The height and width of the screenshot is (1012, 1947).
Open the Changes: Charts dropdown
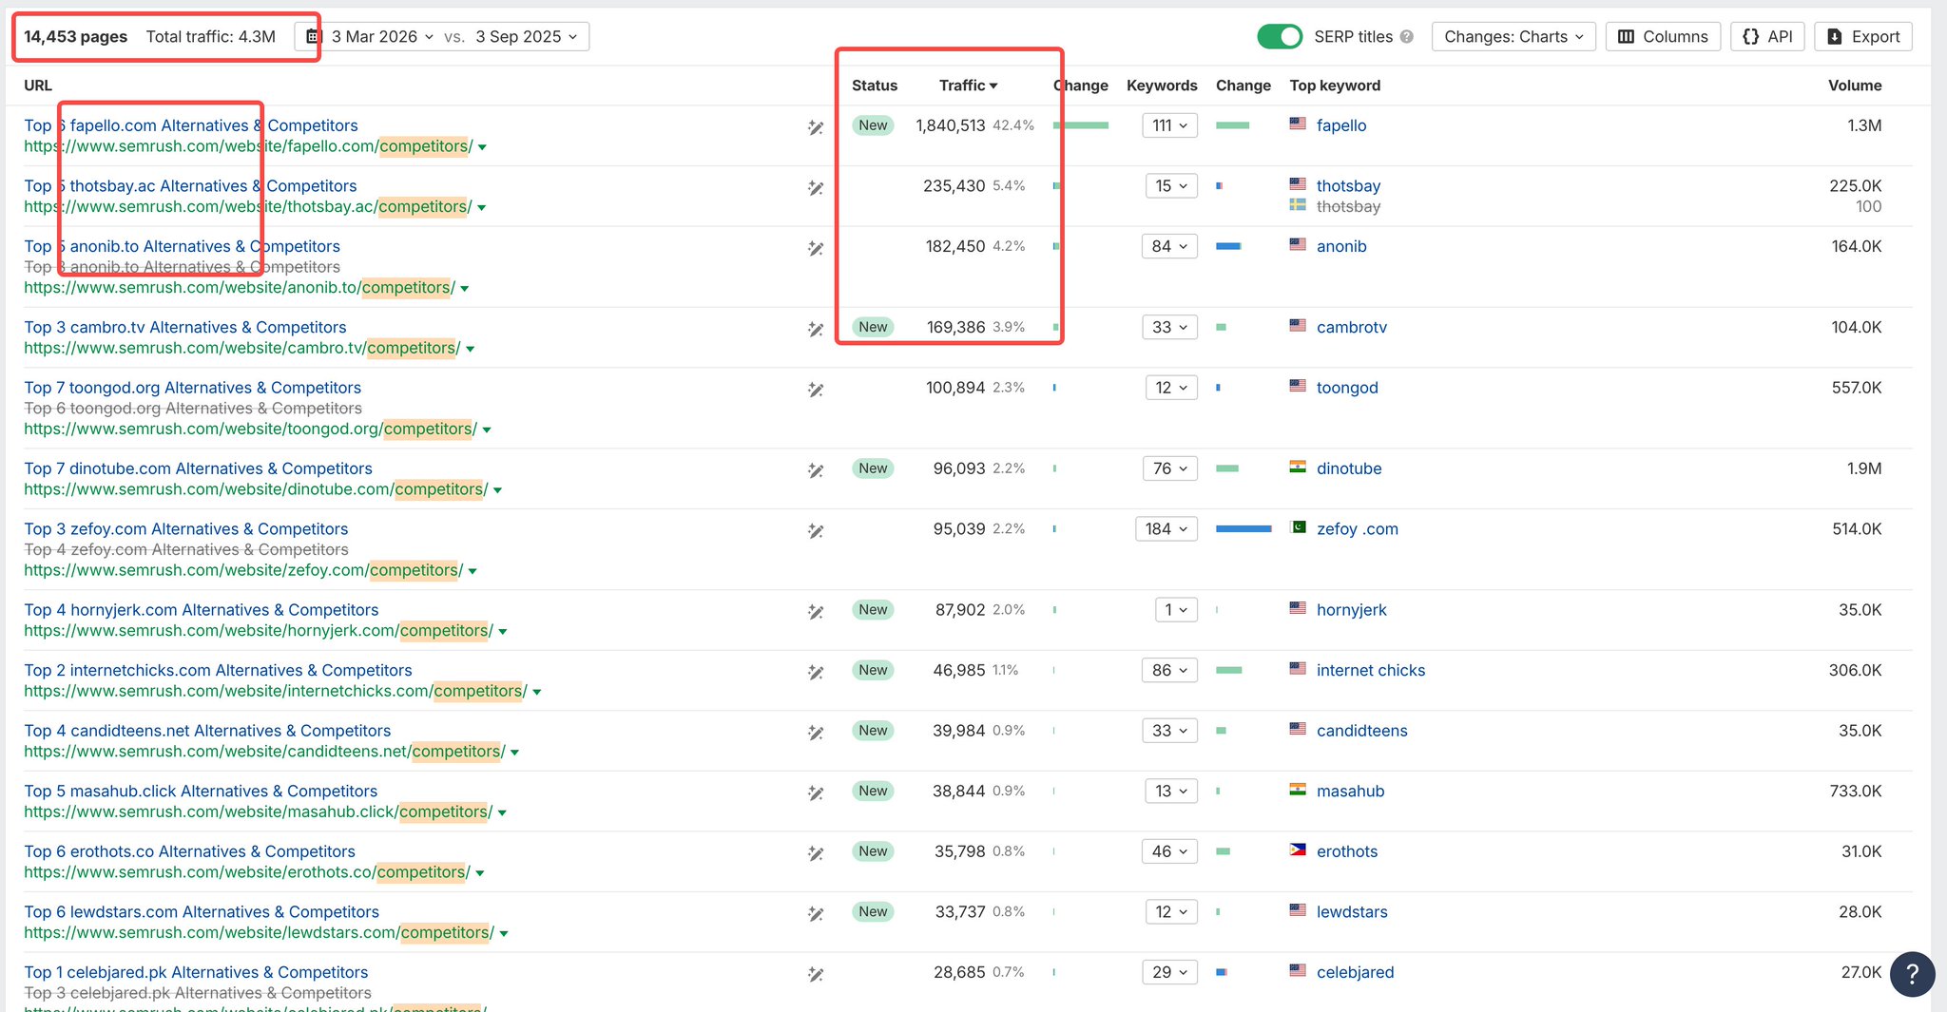(x=1513, y=37)
